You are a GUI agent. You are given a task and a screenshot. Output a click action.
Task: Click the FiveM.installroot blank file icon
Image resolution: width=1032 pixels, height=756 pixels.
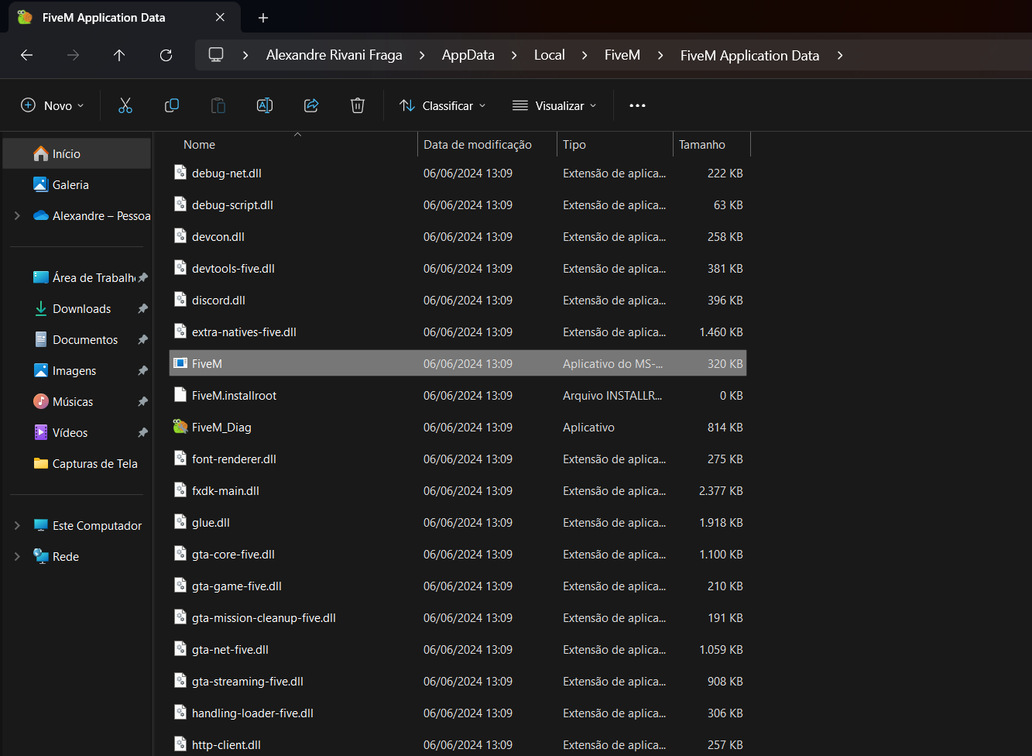[x=180, y=395]
